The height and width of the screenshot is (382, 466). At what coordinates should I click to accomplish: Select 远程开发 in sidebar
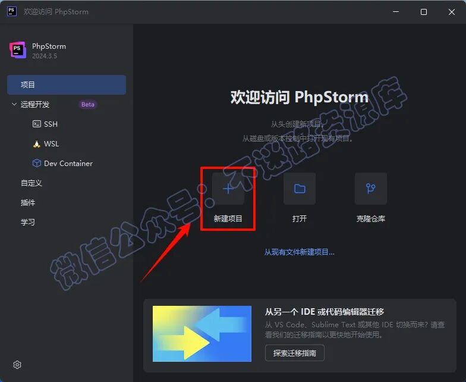click(35, 105)
